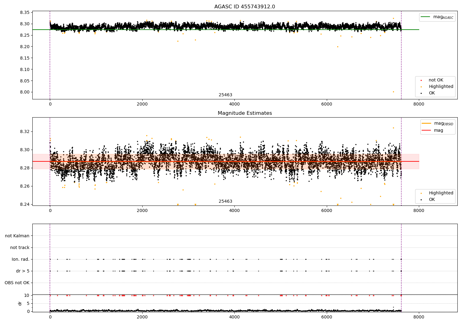This screenshot has height=324, width=462.
Task: Click the 8.05 y-tick in top plot
Action: [x=25, y=81]
